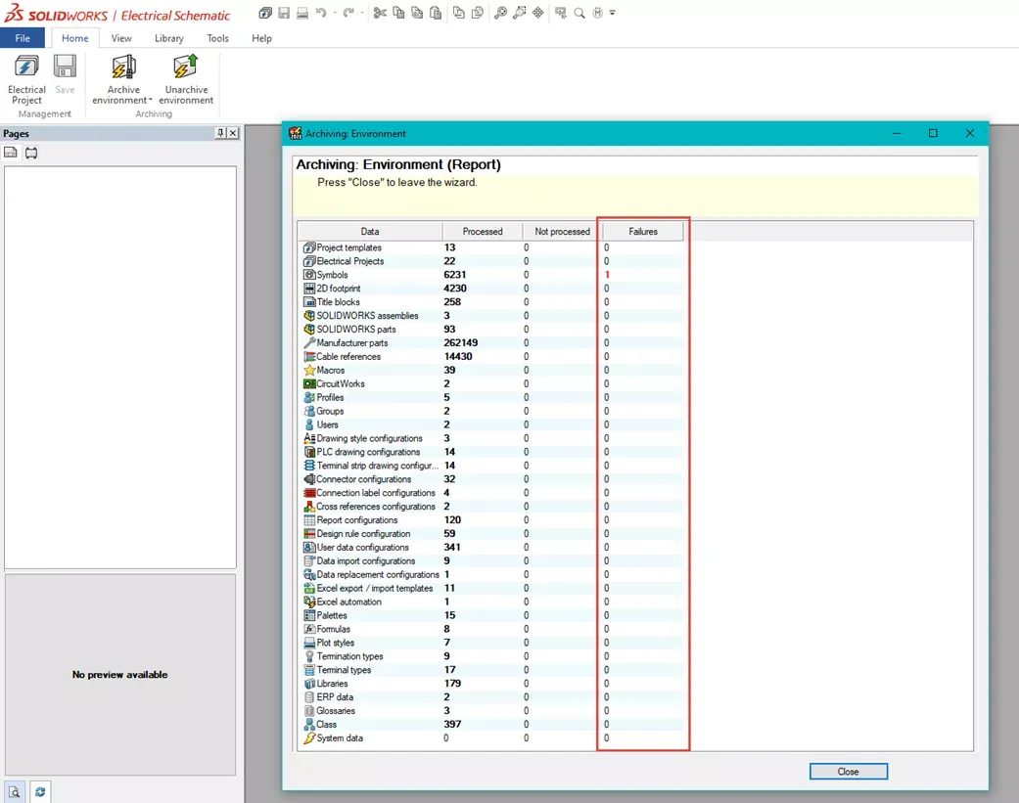1019x803 pixels.
Task: Click the quick-access electrical project icon
Action: 265,13
